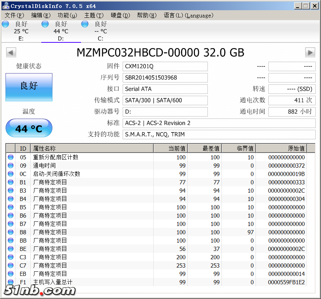Click status icon of row B1
Viewport: 321px width, 299px height.
pos(11,182)
